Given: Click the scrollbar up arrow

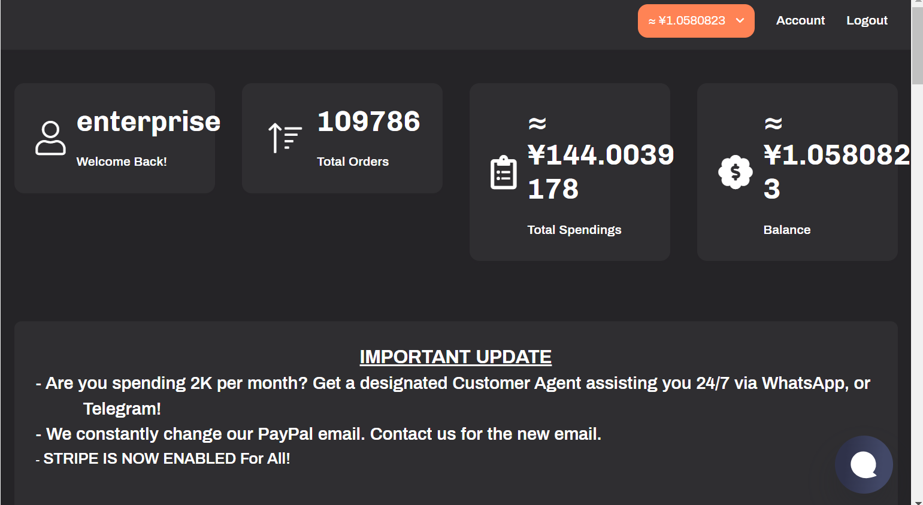Looking at the screenshot, I should 917,4.
